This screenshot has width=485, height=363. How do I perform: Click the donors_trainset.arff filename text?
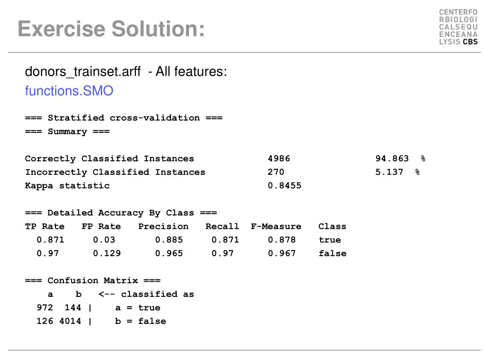(x=83, y=72)
